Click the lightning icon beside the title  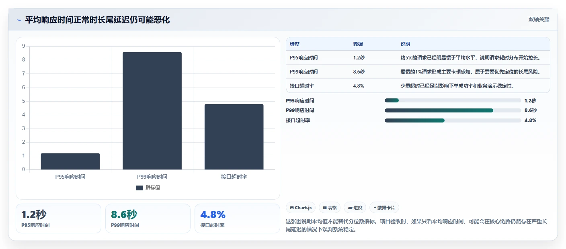[19, 20]
